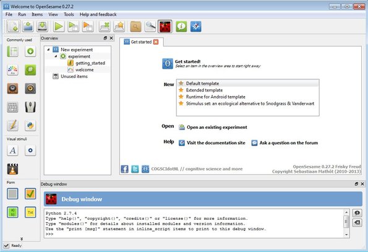Select the keyboard response item icon
The width and height of the screenshot is (368, 252).
pyautogui.click(x=12, y=107)
